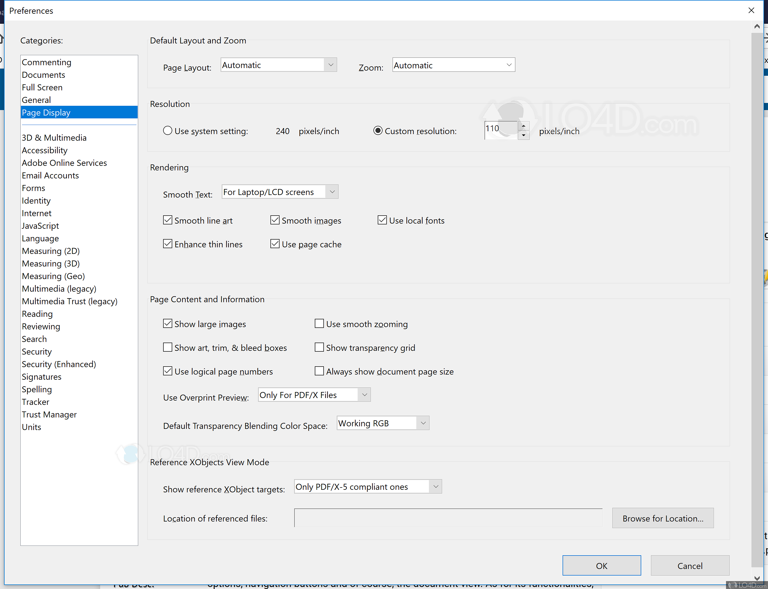Viewport: 768px width, 589px height.
Task: Open the Show reference XObject targets dropdown
Action: point(436,486)
